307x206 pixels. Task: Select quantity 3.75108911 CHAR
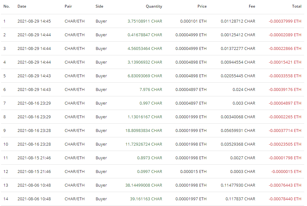point(145,21)
